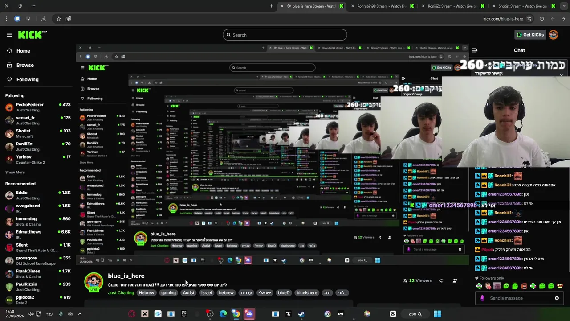Click the blue_is_here streamer avatar
This screenshot has width=570, height=321.
[x=94, y=282]
